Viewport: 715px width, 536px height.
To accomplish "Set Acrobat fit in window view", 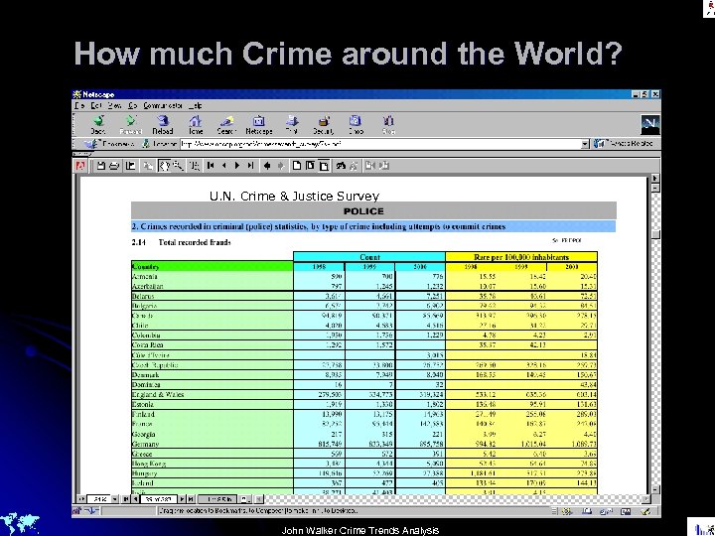I will click(x=310, y=166).
